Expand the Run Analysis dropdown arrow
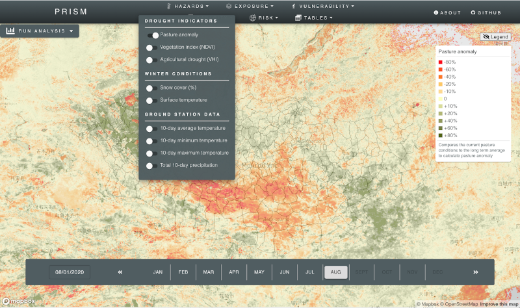The width and height of the screenshot is (520, 308). point(71,31)
